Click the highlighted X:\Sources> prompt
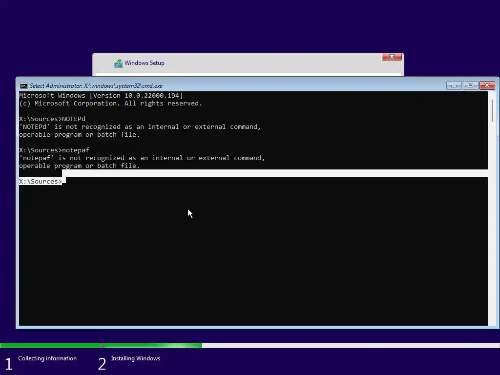 point(41,182)
